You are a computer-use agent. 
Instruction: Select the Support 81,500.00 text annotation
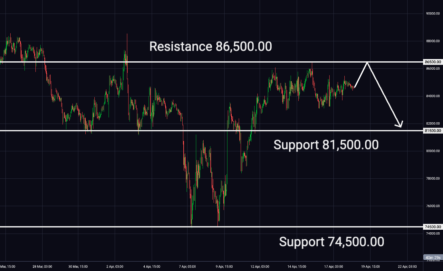326,145
